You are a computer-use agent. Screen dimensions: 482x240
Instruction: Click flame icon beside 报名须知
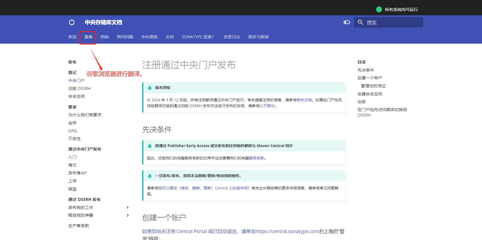coord(150,88)
